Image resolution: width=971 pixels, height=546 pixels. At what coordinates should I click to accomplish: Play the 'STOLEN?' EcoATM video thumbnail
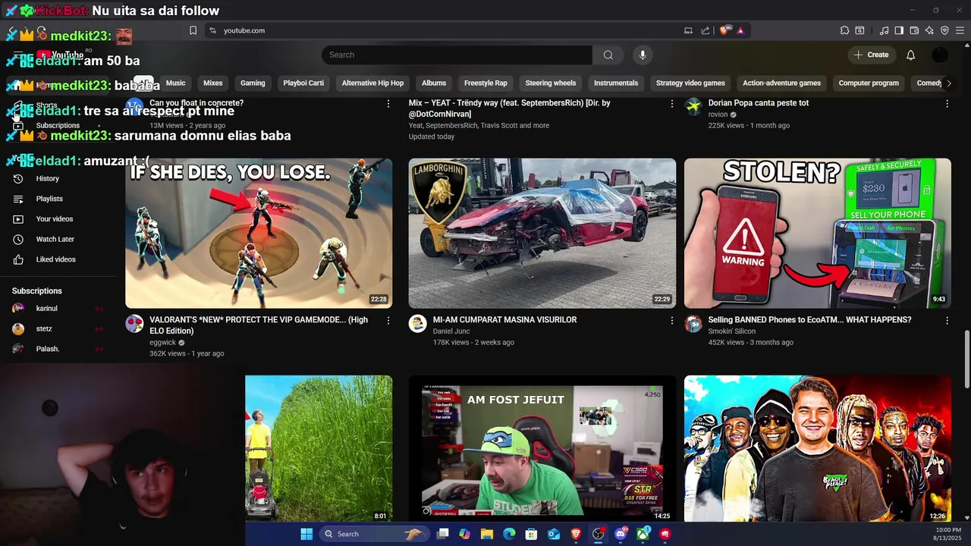[818, 234]
